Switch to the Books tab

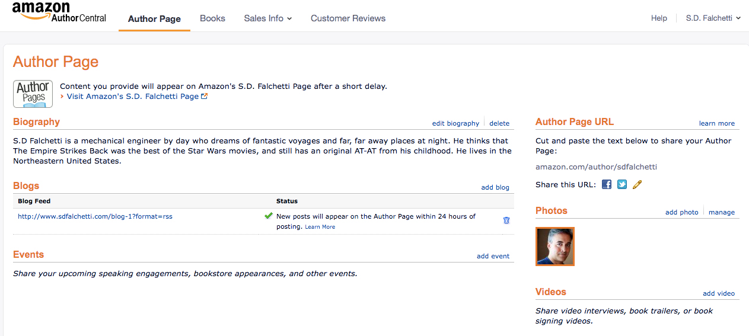212,18
